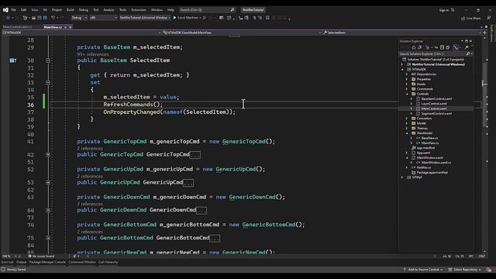Pin the MainView.cs tab
496x279 pixels.
click(x=65, y=27)
